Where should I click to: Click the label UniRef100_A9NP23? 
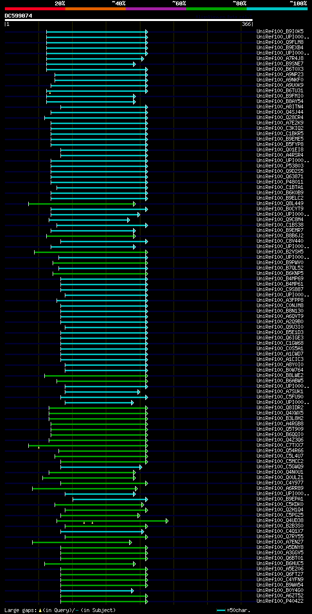point(280,74)
